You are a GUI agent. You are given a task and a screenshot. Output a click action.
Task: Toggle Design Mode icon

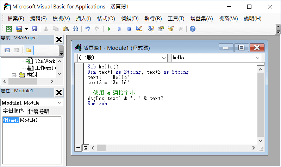click(x=139, y=29)
